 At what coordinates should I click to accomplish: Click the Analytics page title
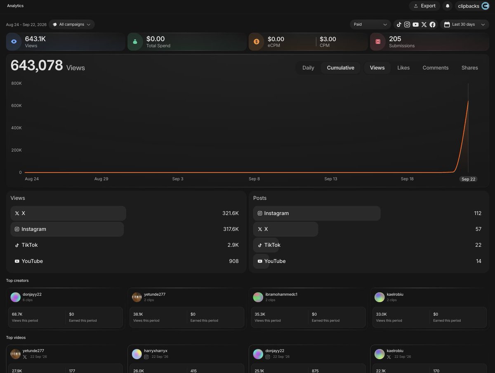pyautogui.click(x=15, y=6)
